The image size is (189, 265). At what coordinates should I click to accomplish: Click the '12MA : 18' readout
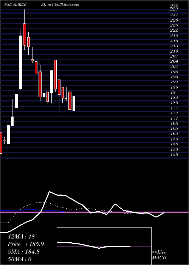coord(21,237)
